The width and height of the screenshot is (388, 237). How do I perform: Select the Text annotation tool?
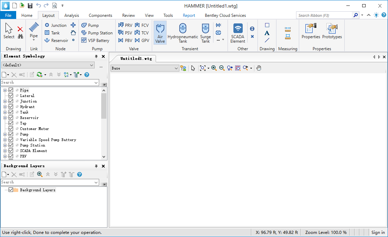click(267, 33)
